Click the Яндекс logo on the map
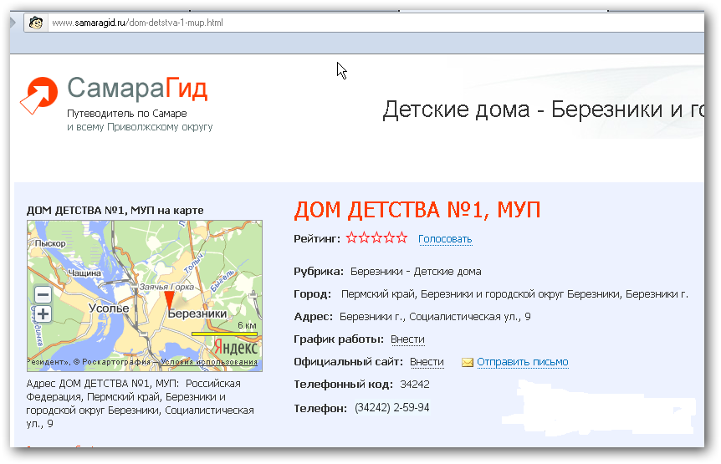This screenshot has width=721, height=464. point(235,346)
